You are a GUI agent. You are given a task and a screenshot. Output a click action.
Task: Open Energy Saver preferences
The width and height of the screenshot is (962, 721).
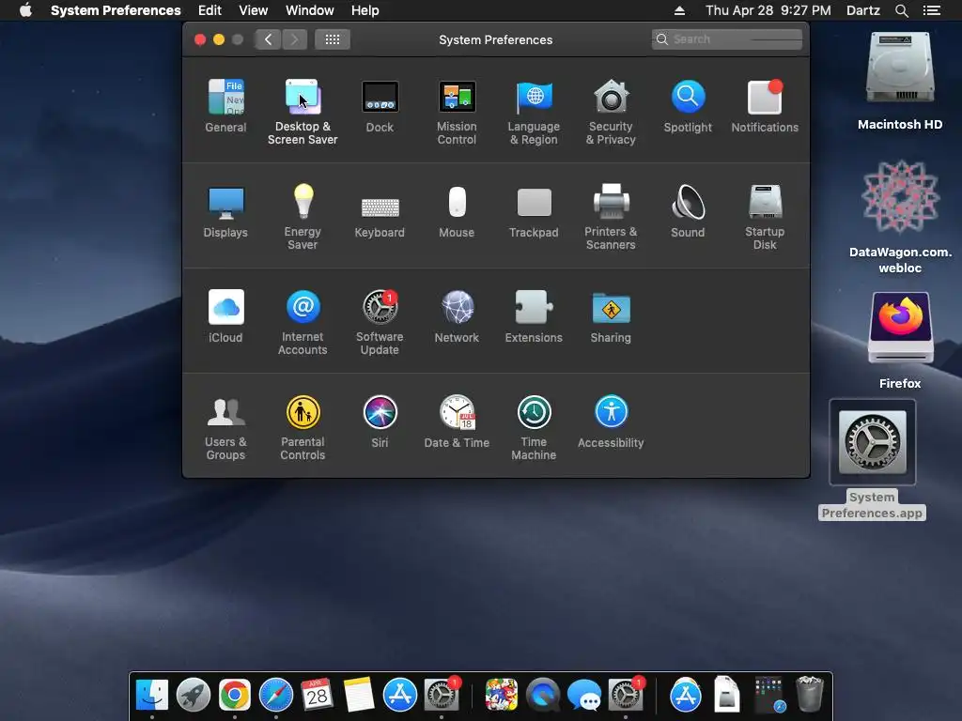point(303,217)
